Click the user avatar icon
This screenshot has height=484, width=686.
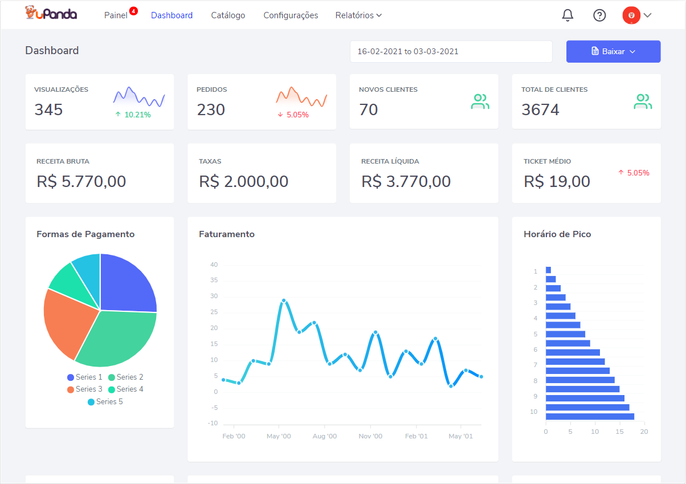coord(631,15)
